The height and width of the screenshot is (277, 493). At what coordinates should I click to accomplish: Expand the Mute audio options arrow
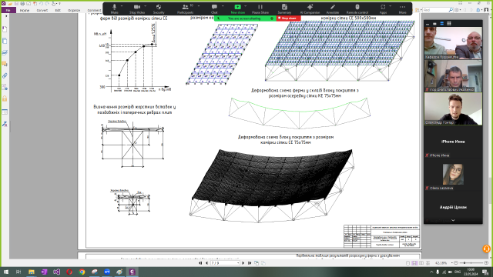pyautogui.click(x=122, y=6)
